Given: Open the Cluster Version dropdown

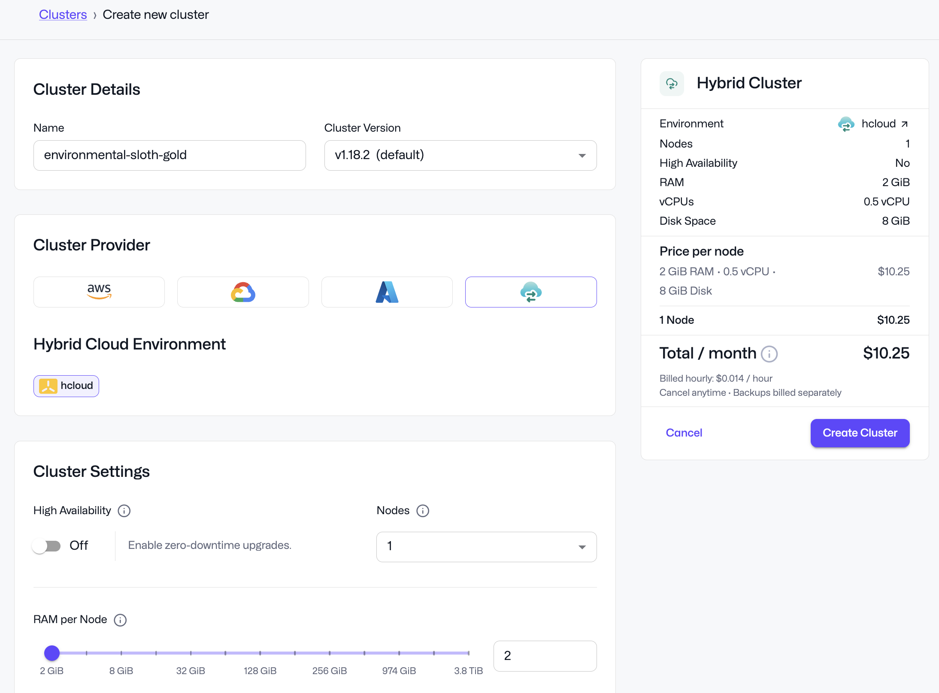Looking at the screenshot, I should [460, 155].
